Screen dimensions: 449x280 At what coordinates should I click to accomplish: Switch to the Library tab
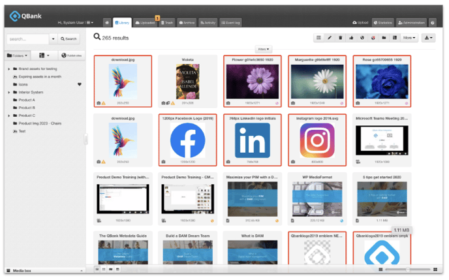pos(122,23)
